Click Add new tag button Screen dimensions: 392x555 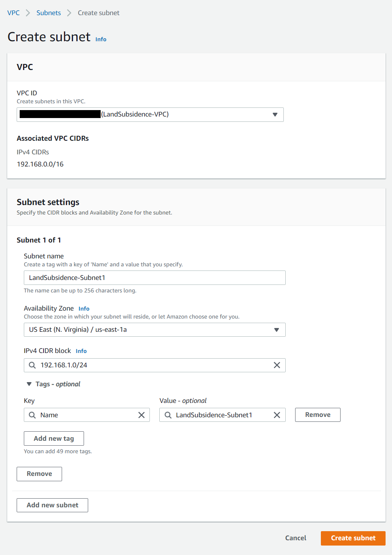[x=54, y=438]
